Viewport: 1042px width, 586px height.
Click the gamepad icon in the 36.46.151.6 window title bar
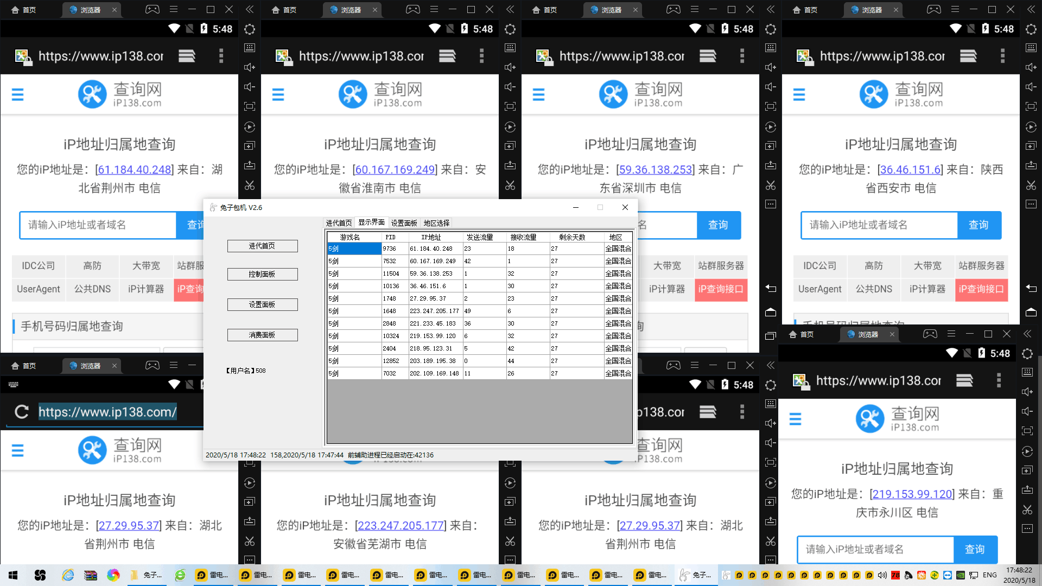[934, 9]
